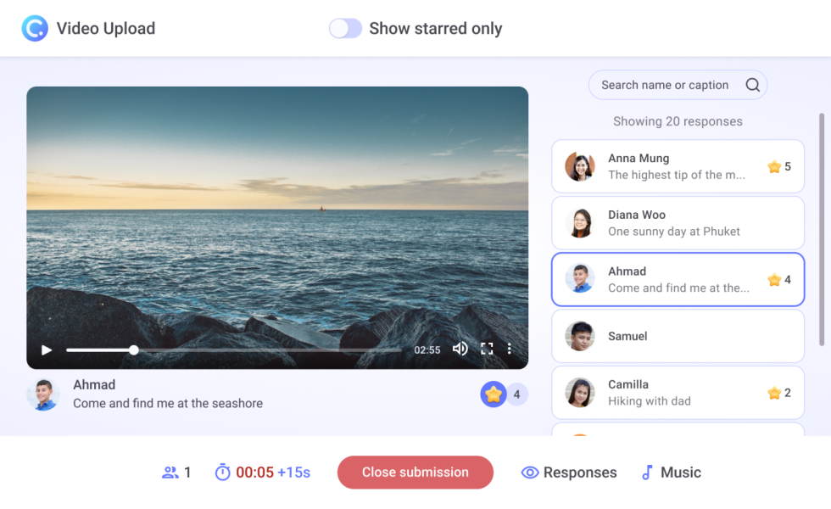Click the timer stopwatch icon
This screenshot has height=509, width=831.
click(222, 473)
